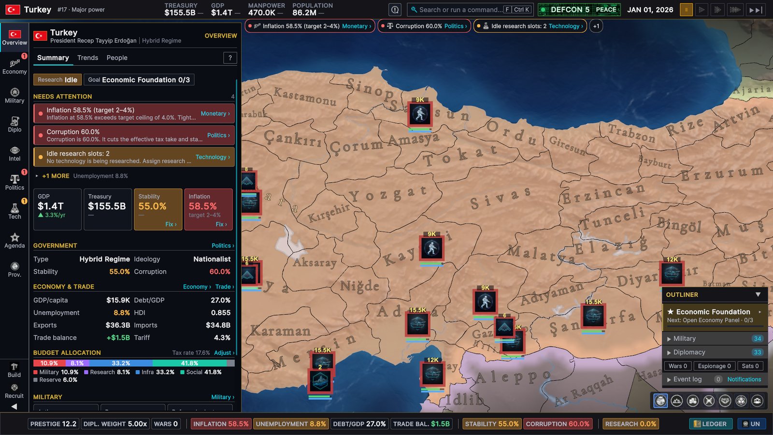Set game speed to normal play
The height and width of the screenshot is (435, 773).
tap(702, 10)
